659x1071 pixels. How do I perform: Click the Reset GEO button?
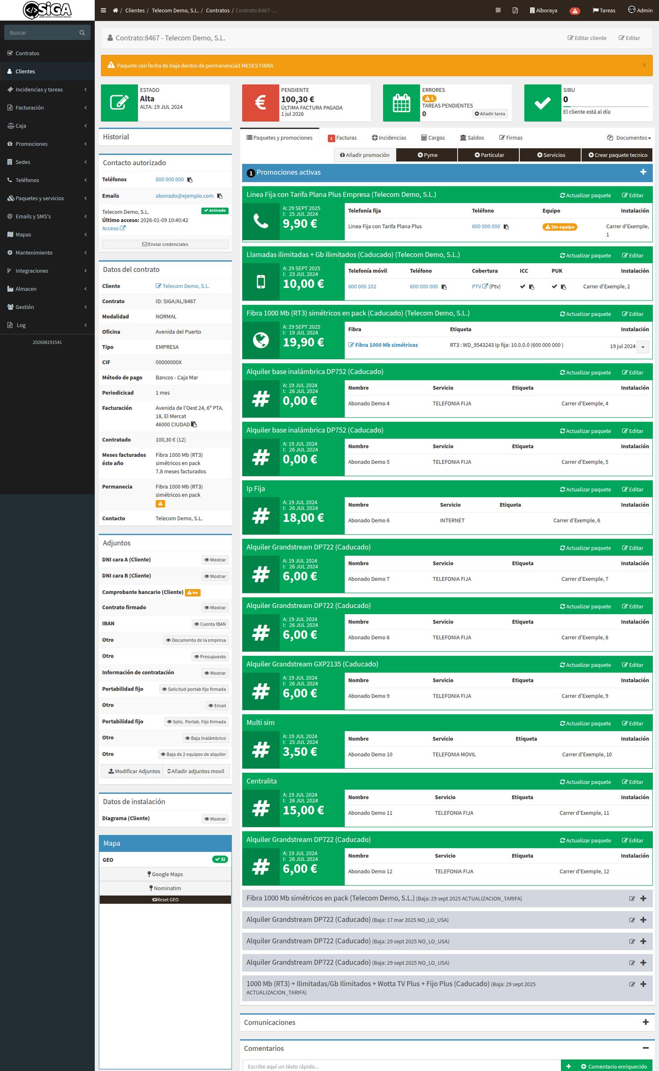coord(165,900)
